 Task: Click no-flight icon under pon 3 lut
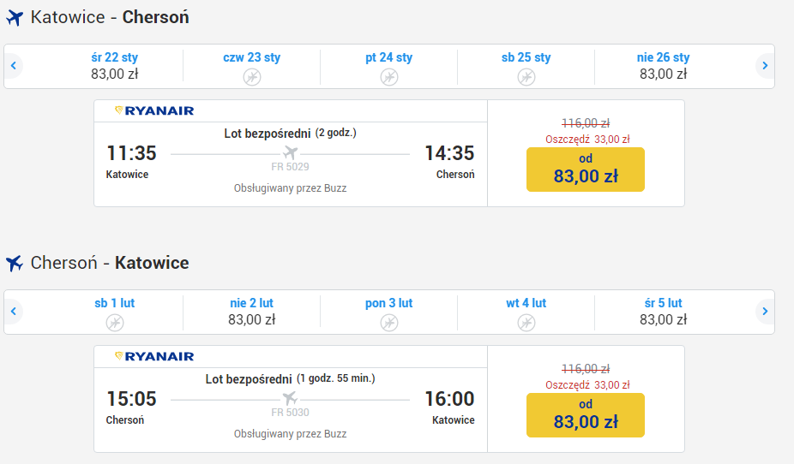tap(389, 323)
